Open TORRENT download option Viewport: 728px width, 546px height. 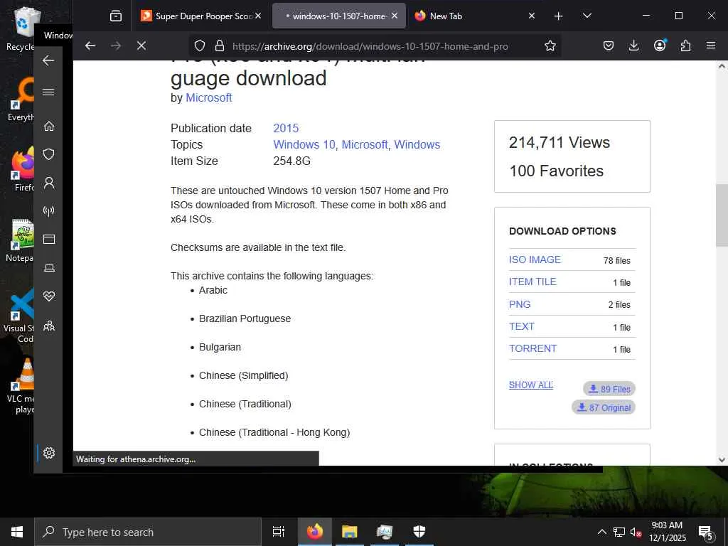(532, 348)
